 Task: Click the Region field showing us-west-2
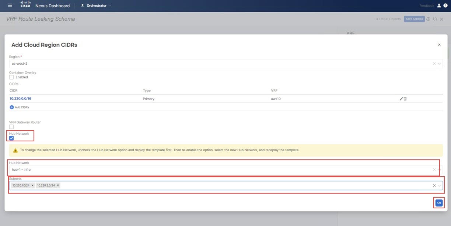point(226,64)
